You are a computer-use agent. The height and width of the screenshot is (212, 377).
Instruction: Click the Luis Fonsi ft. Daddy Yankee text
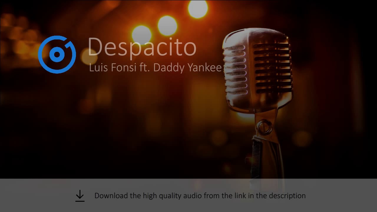click(155, 68)
